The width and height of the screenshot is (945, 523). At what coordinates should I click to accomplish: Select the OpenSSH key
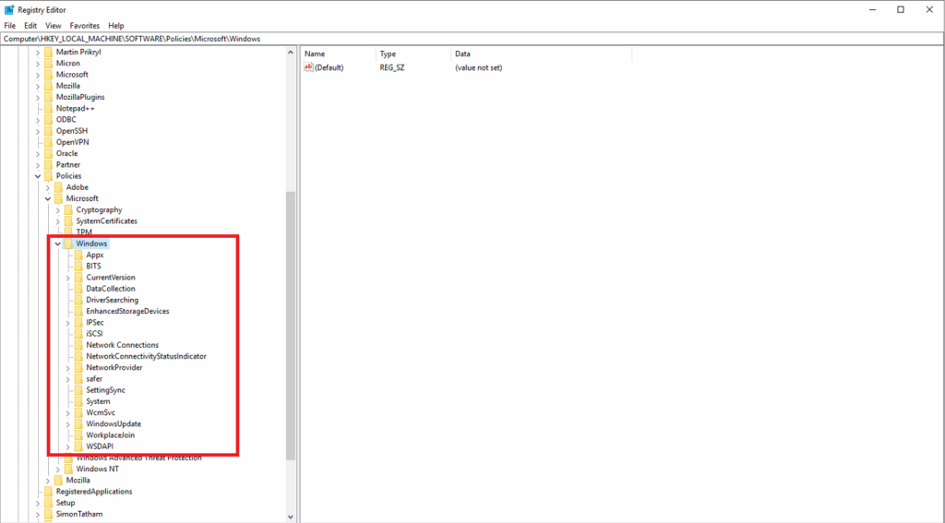click(x=72, y=131)
